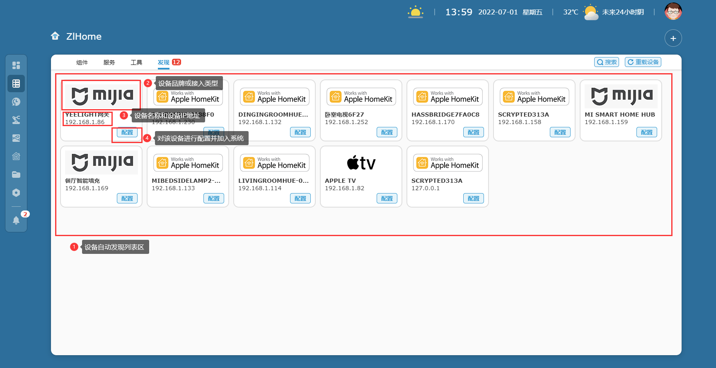Screen dimensions: 716x368
Task: Click the Apple TV logo
Action: click(x=361, y=163)
